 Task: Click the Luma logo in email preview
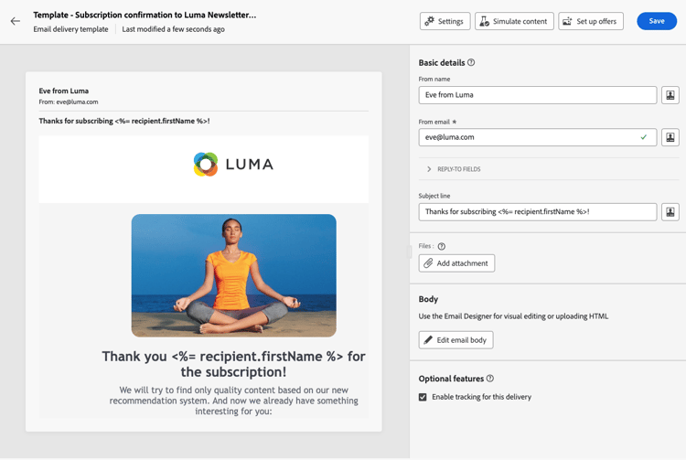coord(233,165)
